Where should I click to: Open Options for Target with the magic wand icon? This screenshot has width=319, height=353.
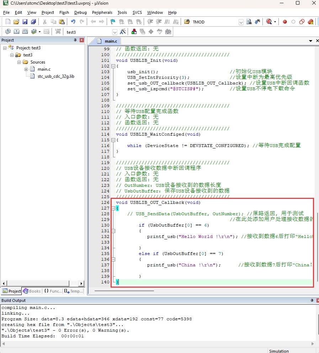123,32
